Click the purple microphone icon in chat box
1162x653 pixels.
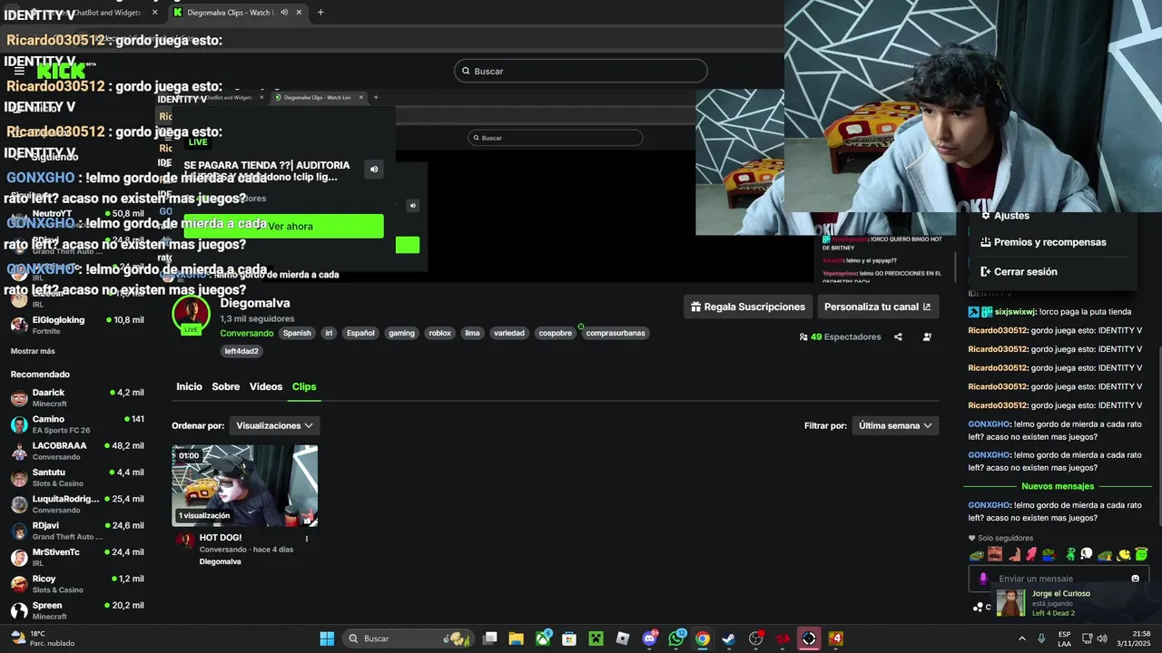(x=983, y=579)
